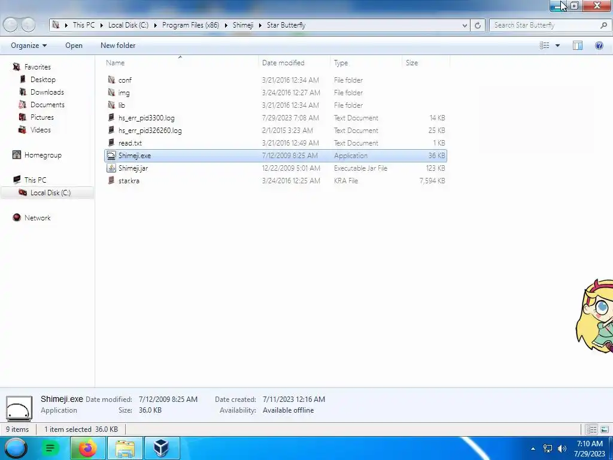Image resolution: width=613 pixels, height=460 pixels.
Task: Click the Forward navigation arrow button
Action: [x=28, y=25]
